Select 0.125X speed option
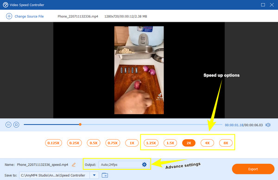Image resolution: width=278 pixels, height=180 pixels. click(x=54, y=143)
